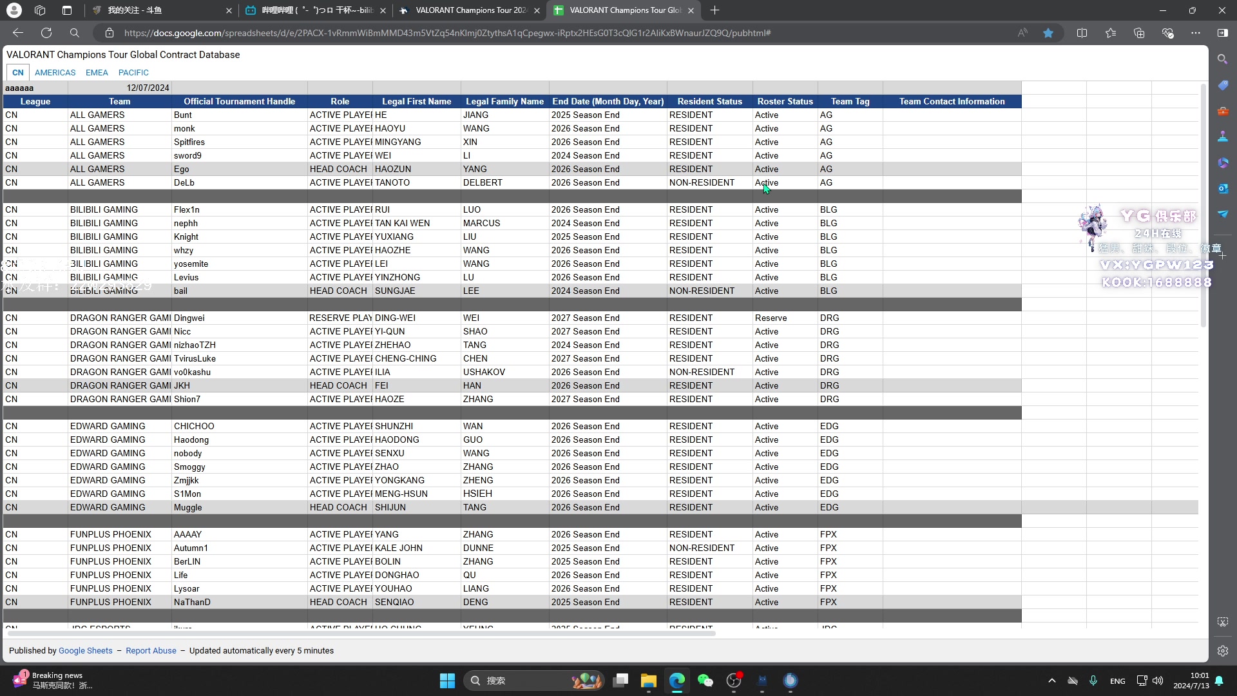
Task: Click the Report Abuse link
Action: point(151,651)
